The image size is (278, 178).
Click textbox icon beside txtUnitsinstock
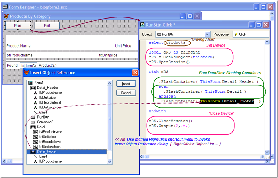pyautogui.click(x=36, y=147)
